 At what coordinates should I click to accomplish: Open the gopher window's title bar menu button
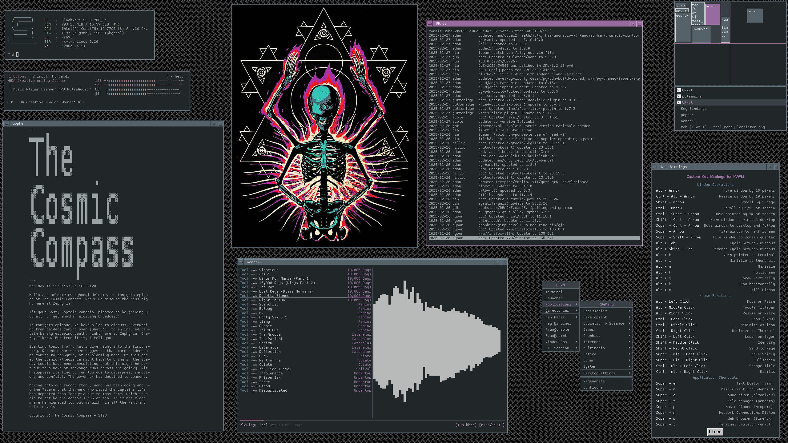[6, 123]
